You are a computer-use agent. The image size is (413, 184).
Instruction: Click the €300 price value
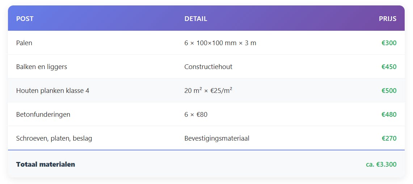point(389,43)
